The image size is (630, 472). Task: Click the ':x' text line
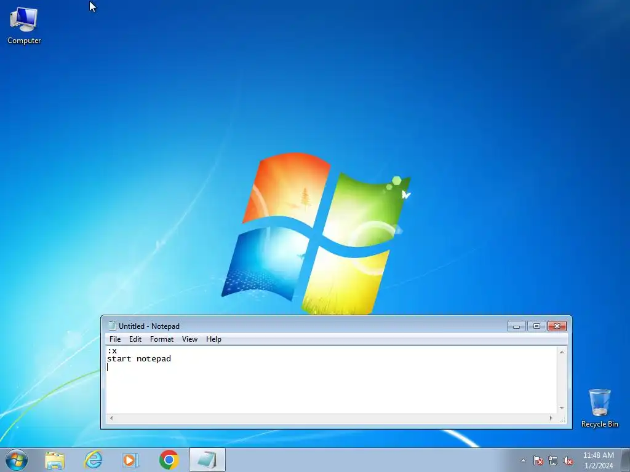coord(112,351)
